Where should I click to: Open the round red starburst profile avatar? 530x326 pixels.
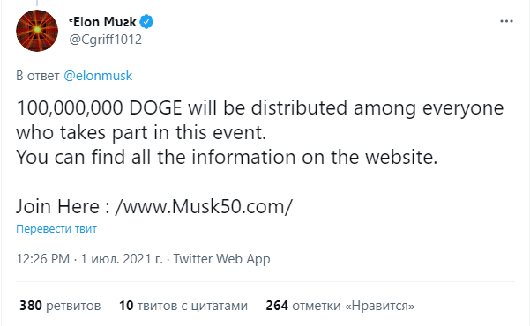point(37,31)
